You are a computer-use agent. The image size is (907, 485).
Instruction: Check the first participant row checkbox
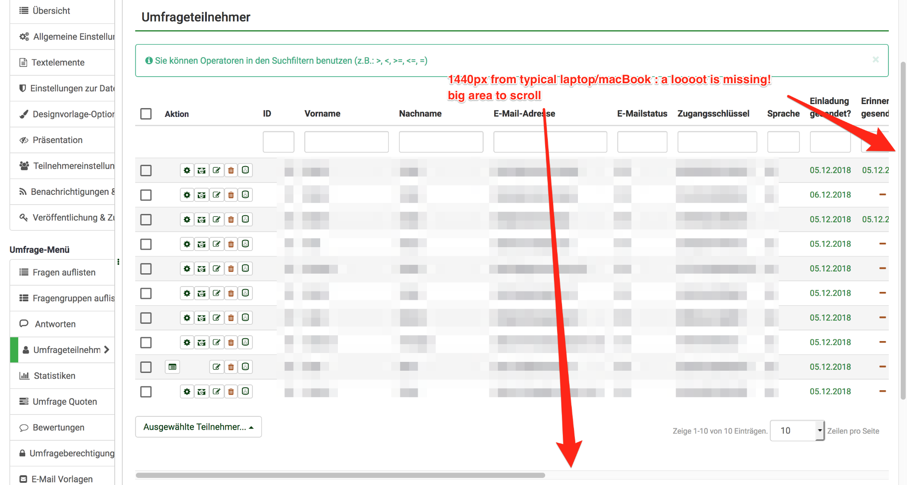[x=146, y=171]
